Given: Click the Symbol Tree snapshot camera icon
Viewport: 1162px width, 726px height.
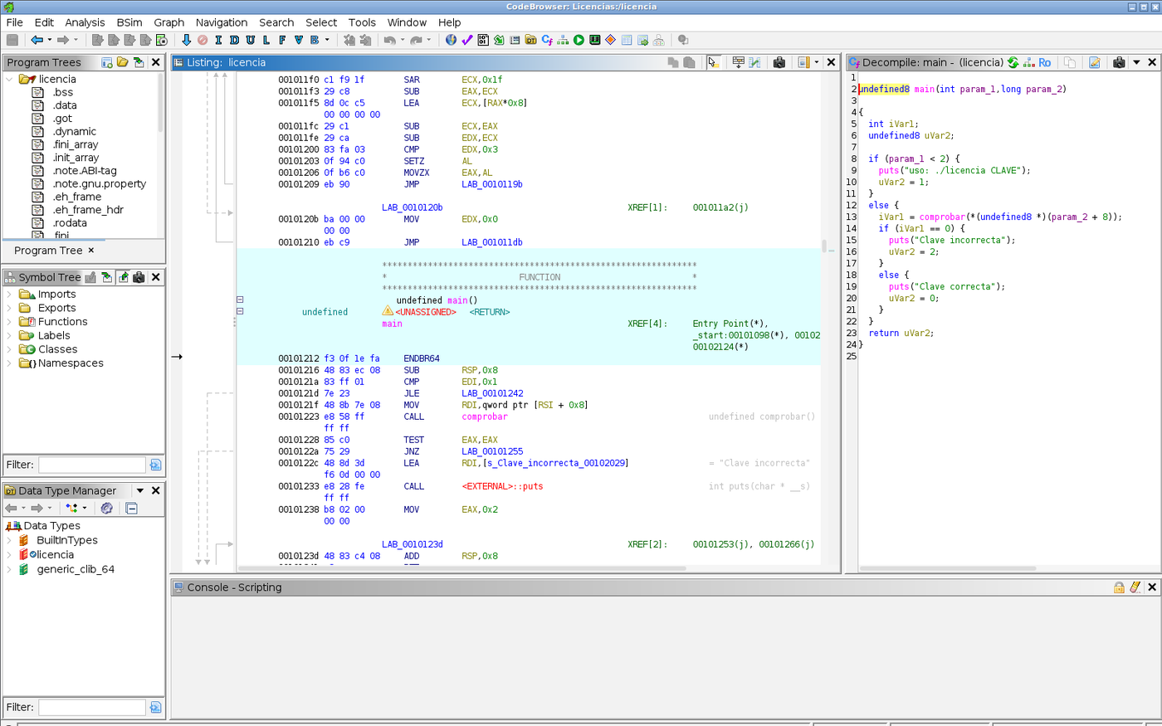Looking at the screenshot, I should click(139, 277).
